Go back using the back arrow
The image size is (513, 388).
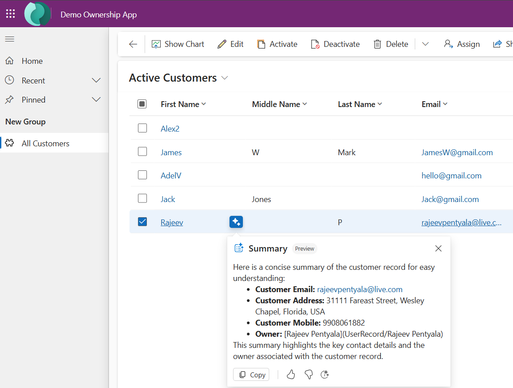tap(133, 44)
